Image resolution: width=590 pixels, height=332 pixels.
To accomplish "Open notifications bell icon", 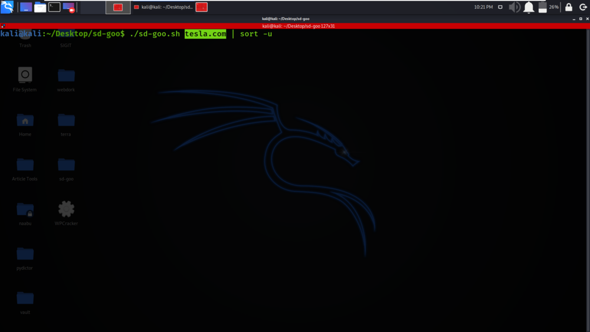I will tap(529, 7).
